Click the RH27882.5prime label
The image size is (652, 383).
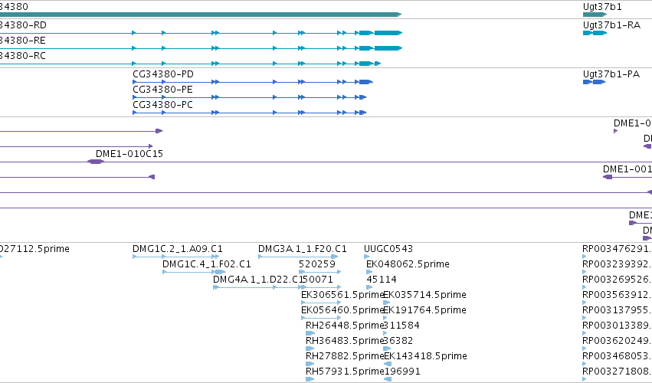point(344,356)
